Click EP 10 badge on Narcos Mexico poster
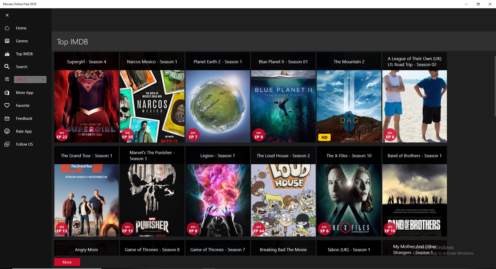This screenshot has width=496, height=269. click(128, 135)
